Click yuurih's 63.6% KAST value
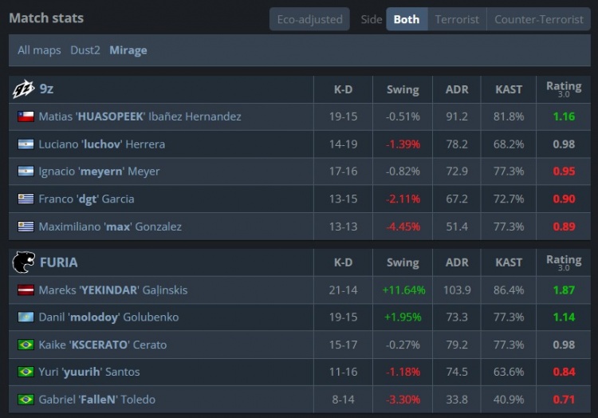 [509, 372]
